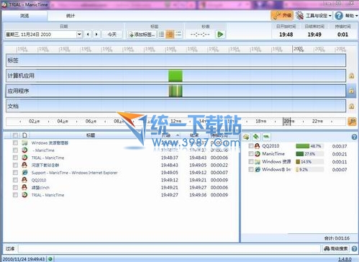The image size is (359, 262).
Task: Click the lock icon on 文档 timeline
Action: 351,106
